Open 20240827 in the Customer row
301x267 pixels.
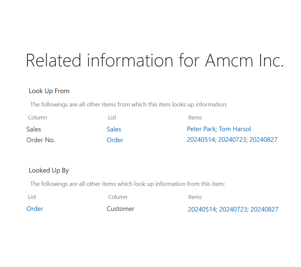pos(264,210)
